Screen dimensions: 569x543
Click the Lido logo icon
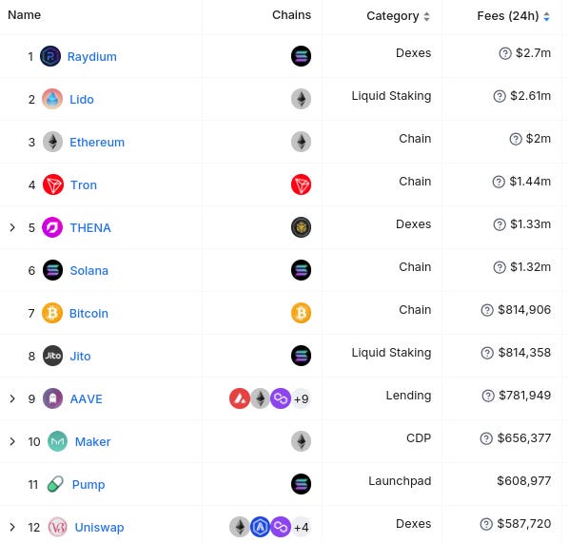[x=52, y=99]
